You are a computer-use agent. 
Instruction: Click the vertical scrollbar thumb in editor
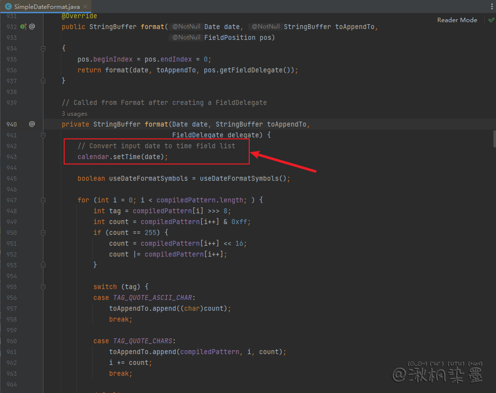494,139
